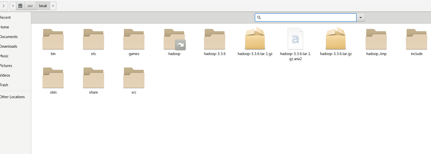
Task: Open the hadoop symlink folder icon
Action: coord(174,39)
